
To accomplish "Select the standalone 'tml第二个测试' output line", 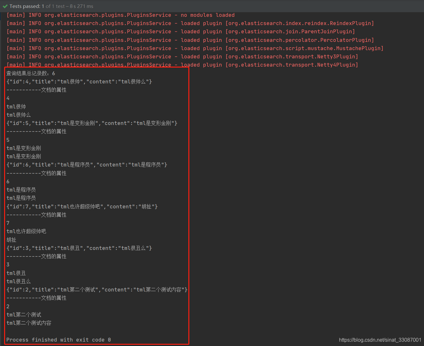I will pyautogui.click(x=24, y=315).
